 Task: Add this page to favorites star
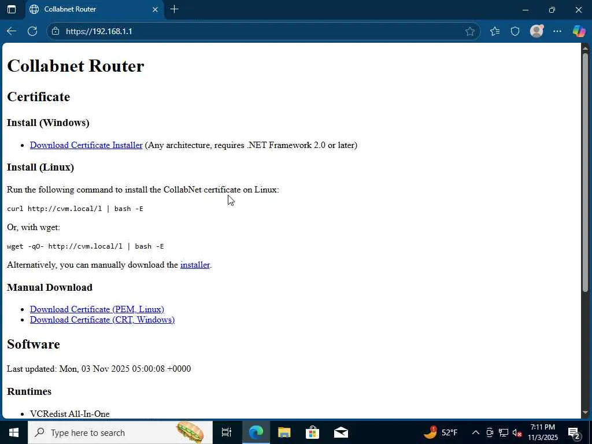[x=469, y=31]
